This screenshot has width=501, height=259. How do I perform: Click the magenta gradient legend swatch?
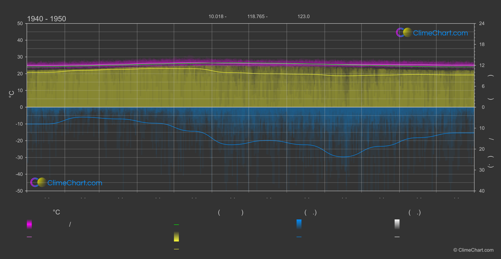pyautogui.click(x=29, y=224)
